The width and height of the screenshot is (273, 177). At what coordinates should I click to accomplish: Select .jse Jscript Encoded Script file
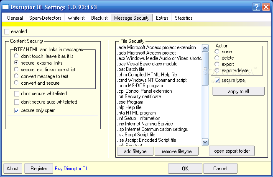[159, 140]
